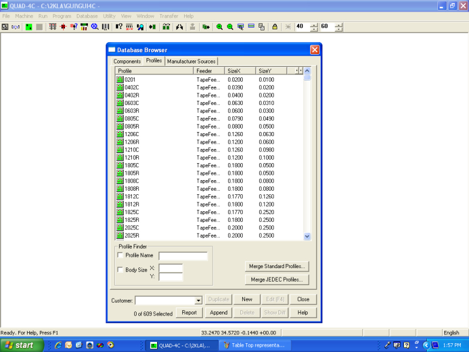The height and width of the screenshot is (352, 469).
Task: Click the blue horizontal bar icon
Action: pyautogui.click(x=252, y=27)
